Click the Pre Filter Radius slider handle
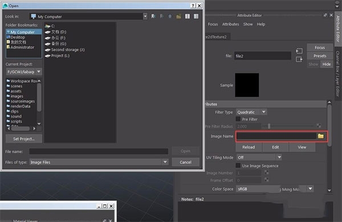Viewport: 342px width, 222px height. (269, 126)
